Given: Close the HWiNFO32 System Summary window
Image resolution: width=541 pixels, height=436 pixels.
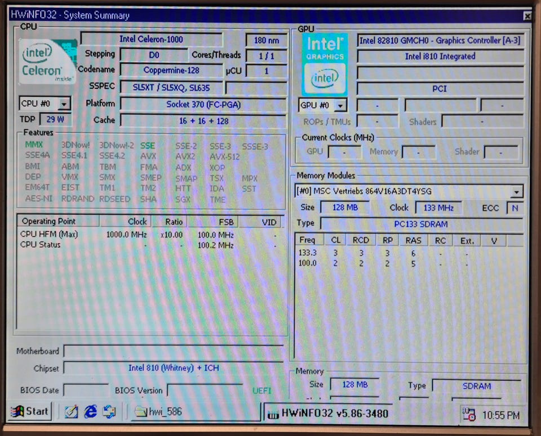Looking at the screenshot, I should point(527,16).
